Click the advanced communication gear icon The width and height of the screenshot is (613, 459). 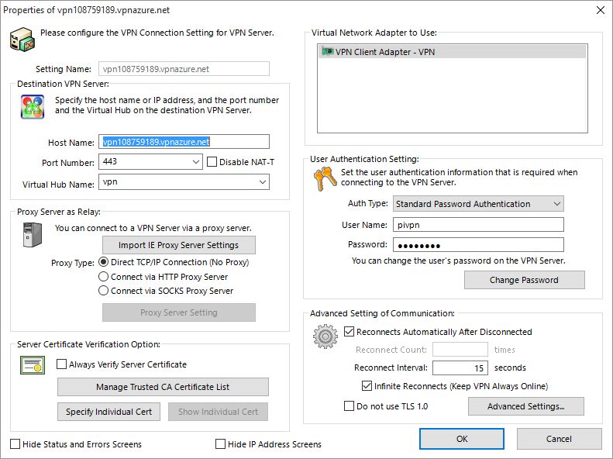pyautogui.click(x=324, y=336)
